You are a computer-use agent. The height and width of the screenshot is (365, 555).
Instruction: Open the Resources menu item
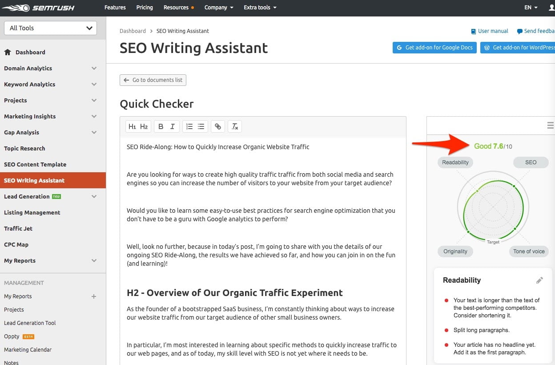[x=179, y=8]
